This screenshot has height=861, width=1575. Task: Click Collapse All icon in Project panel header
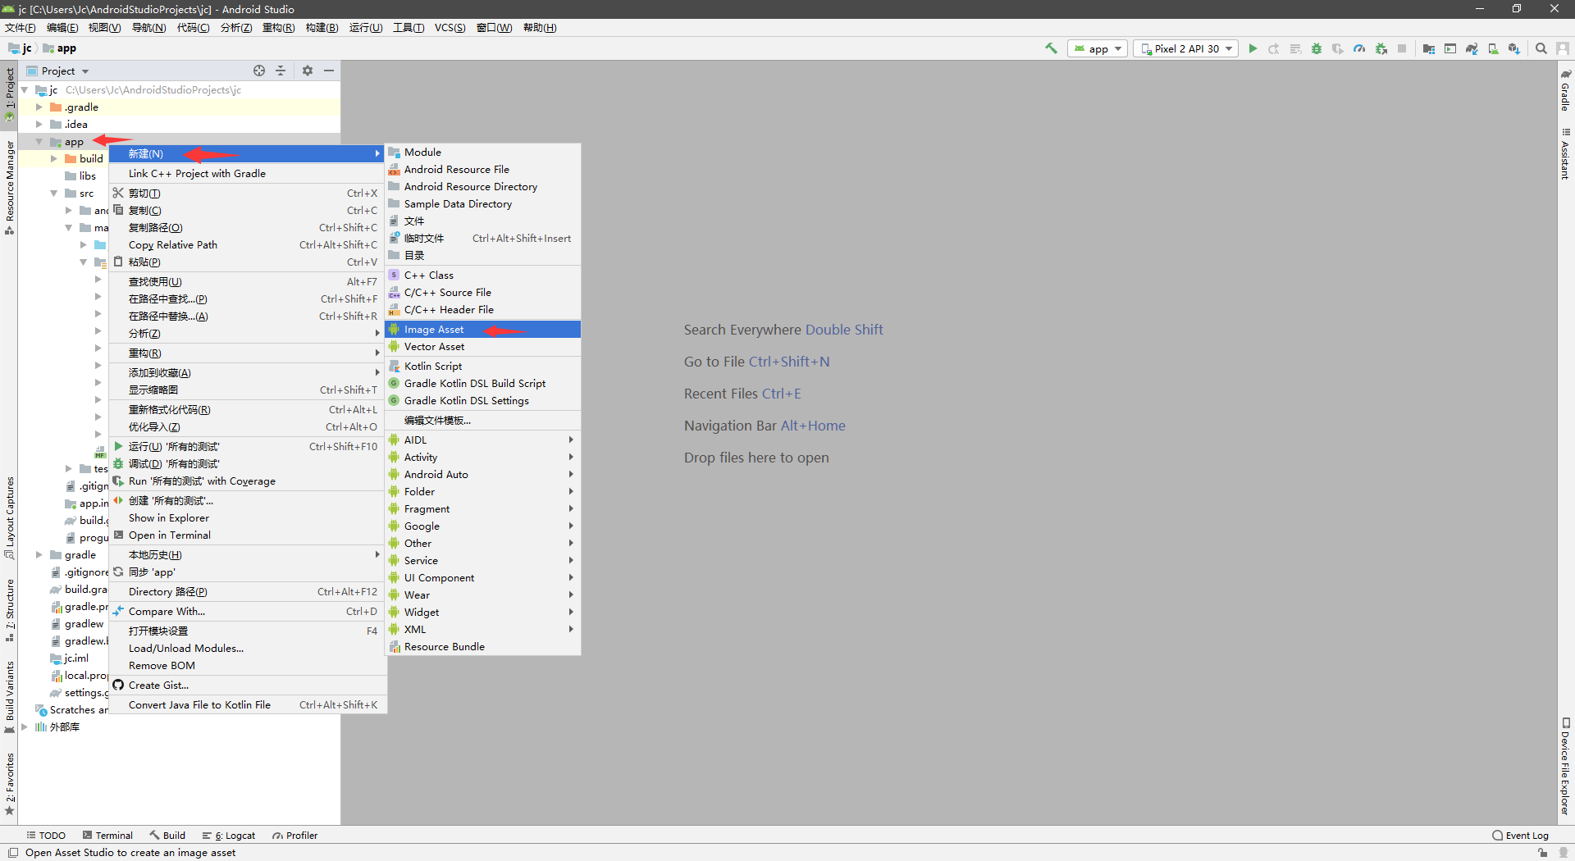click(x=281, y=71)
